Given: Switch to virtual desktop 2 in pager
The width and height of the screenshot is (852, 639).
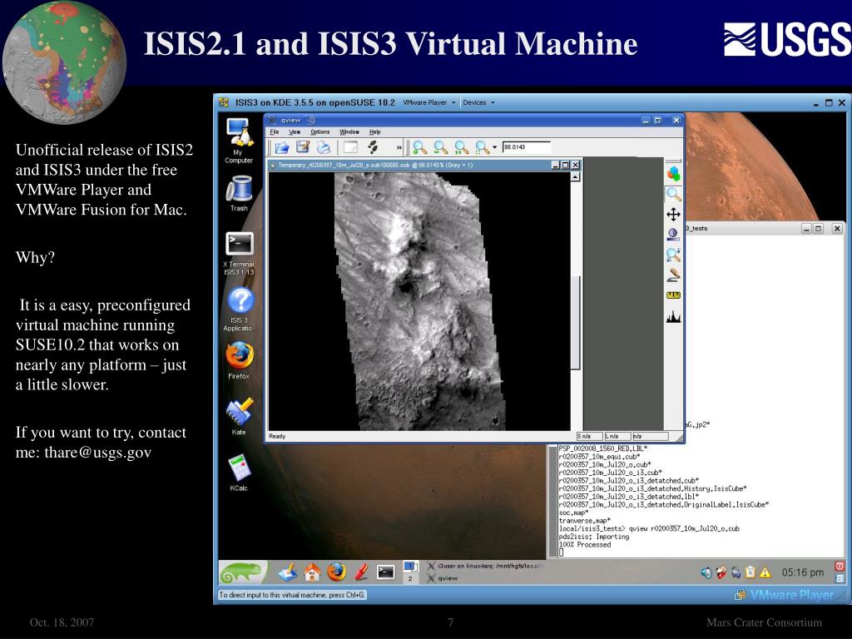Looking at the screenshot, I should point(410,578).
